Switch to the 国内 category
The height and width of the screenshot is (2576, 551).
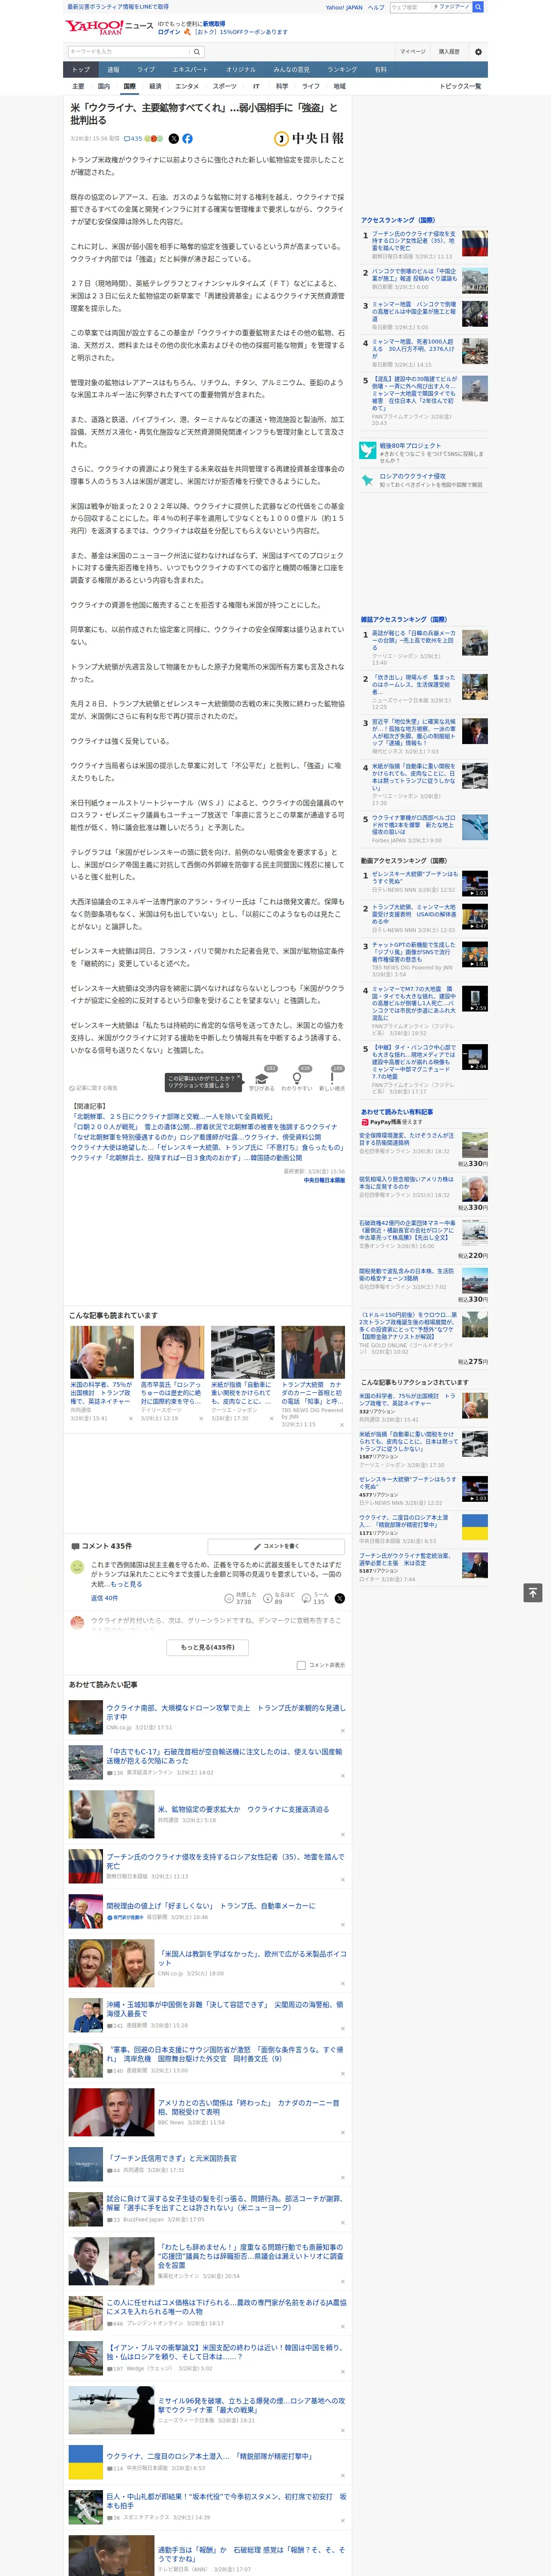103,86
